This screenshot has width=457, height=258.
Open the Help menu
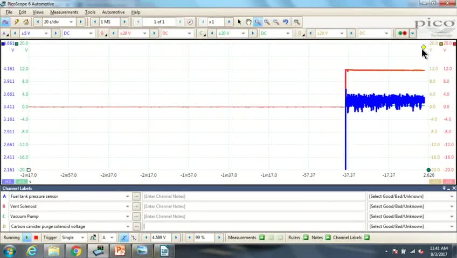click(135, 12)
